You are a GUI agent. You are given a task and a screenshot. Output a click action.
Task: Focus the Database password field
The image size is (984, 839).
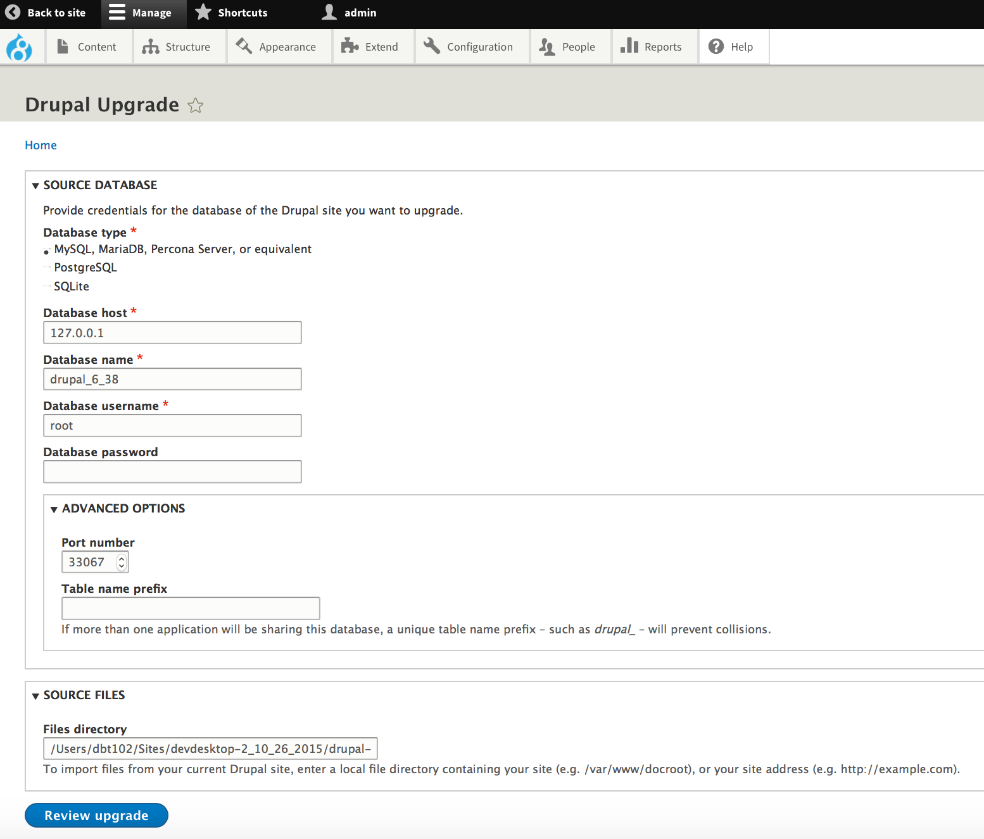click(172, 472)
